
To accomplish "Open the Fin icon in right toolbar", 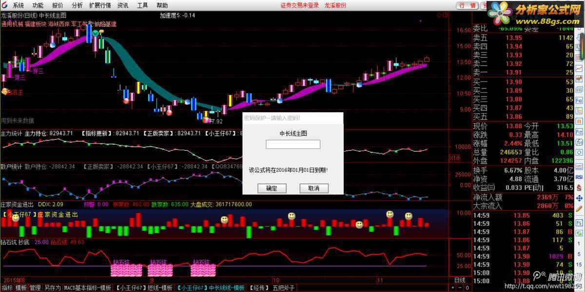I will [579, 100].
